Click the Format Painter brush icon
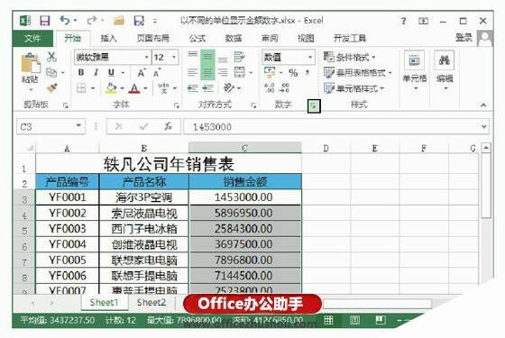This screenshot has height=338, width=505. pos(51,88)
